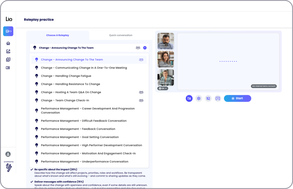Click the Lio logo
Screen dimensions: 293x189
point(9,19)
